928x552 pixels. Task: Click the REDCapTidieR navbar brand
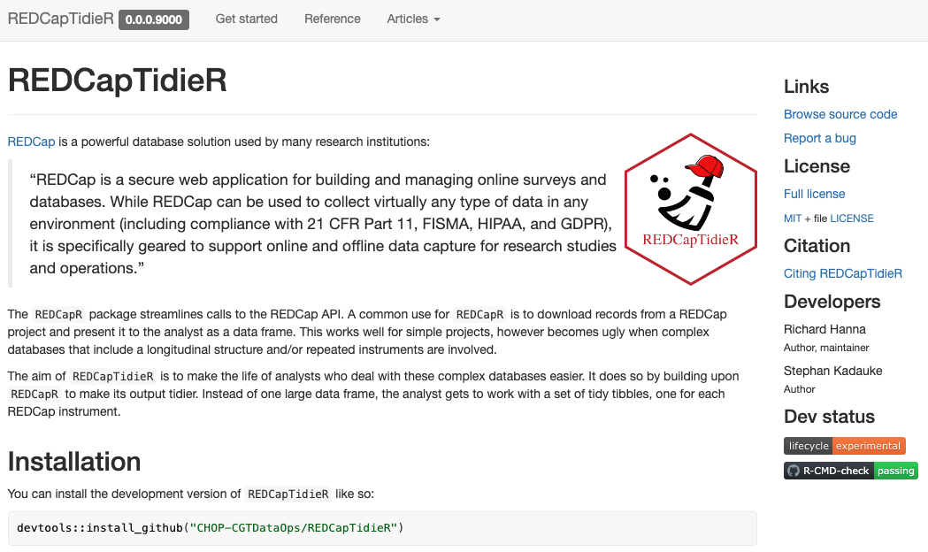coord(60,19)
